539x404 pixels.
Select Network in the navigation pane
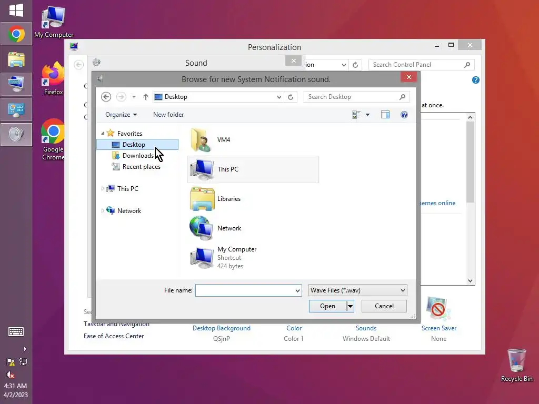coord(129,211)
